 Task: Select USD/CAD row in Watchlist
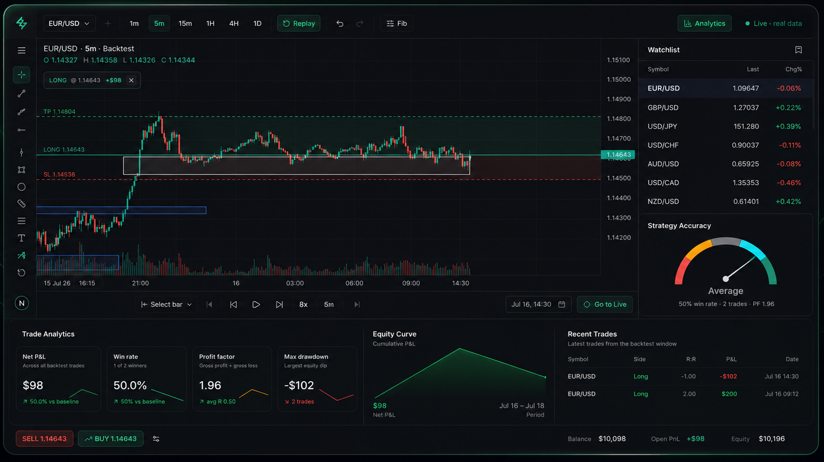point(725,182)
